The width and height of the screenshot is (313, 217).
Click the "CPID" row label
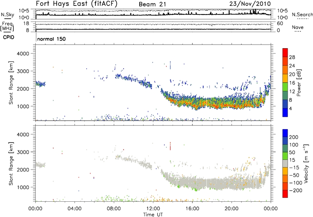9,37
